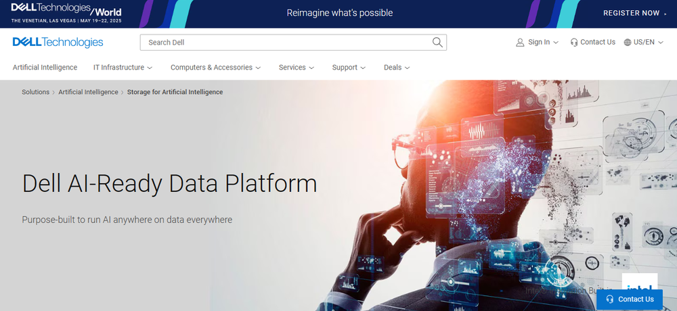Expand the IT Infrastructure chevron
The width and height of the screenshot is (677, 311).
click(150, 68)
